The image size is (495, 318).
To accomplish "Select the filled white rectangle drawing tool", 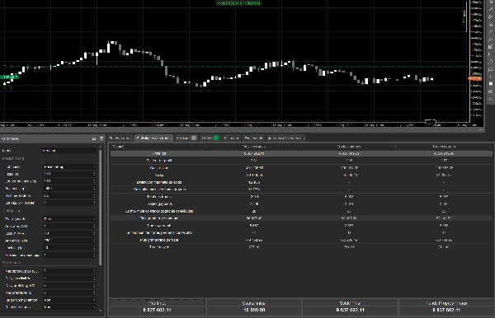I will click(490, 84).
